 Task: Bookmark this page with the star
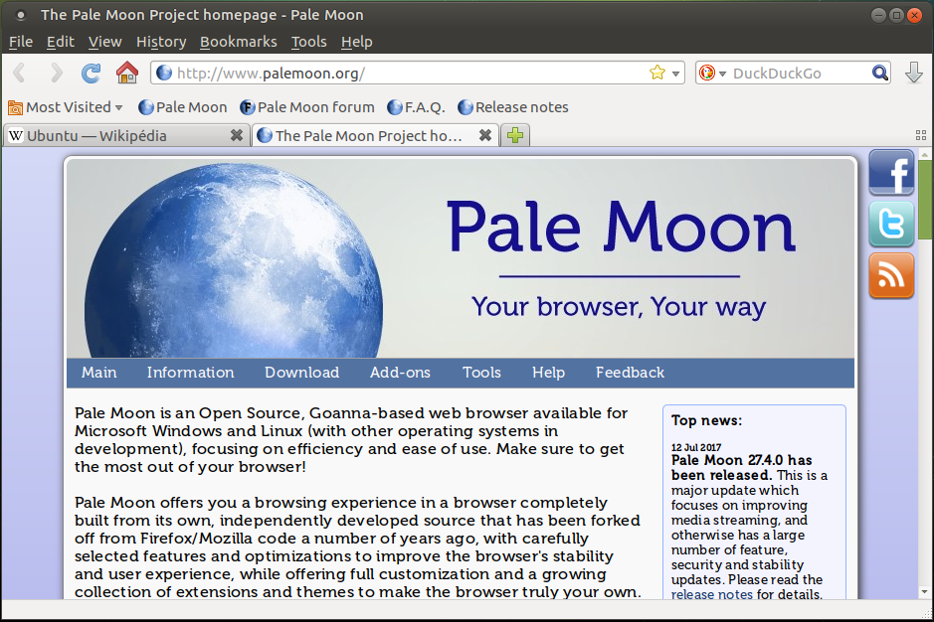(657, 73)
